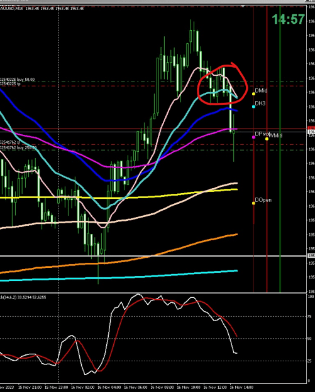Viewport: 315px width, 392px height.
Task: Click the red current price tag on scale
Action: pyautogui.click(x=311, y=128)
